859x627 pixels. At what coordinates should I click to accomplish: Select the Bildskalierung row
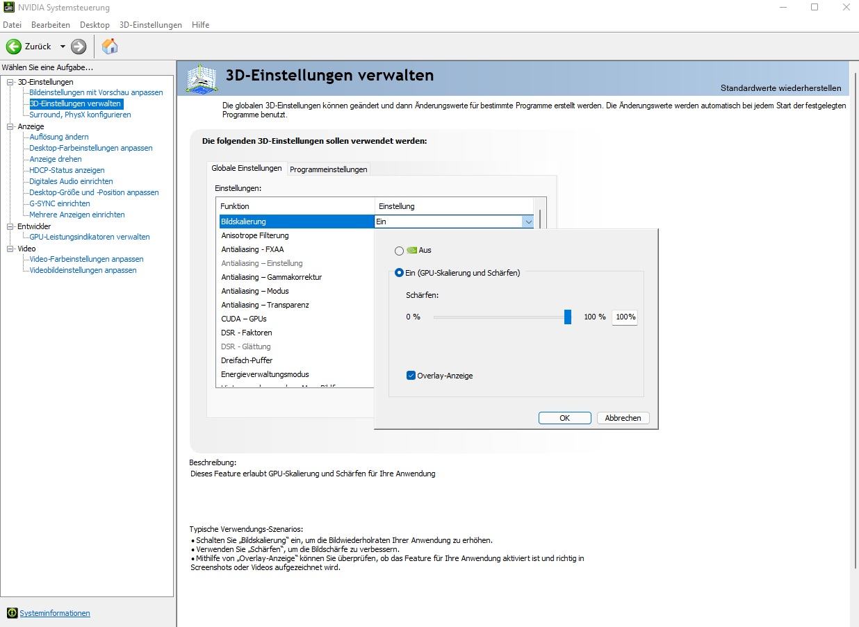tap(297, 221)
